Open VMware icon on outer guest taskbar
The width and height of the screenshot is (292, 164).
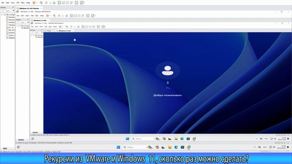click(189, 147)
